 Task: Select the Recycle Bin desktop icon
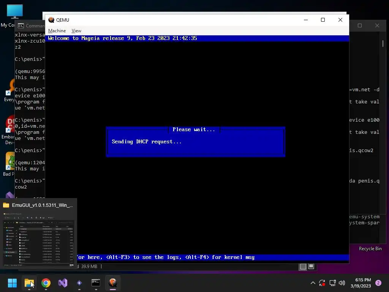tap(370, 249)
